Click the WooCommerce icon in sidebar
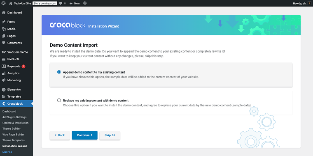This screenshot has height=156, width=313. (4, 52)
